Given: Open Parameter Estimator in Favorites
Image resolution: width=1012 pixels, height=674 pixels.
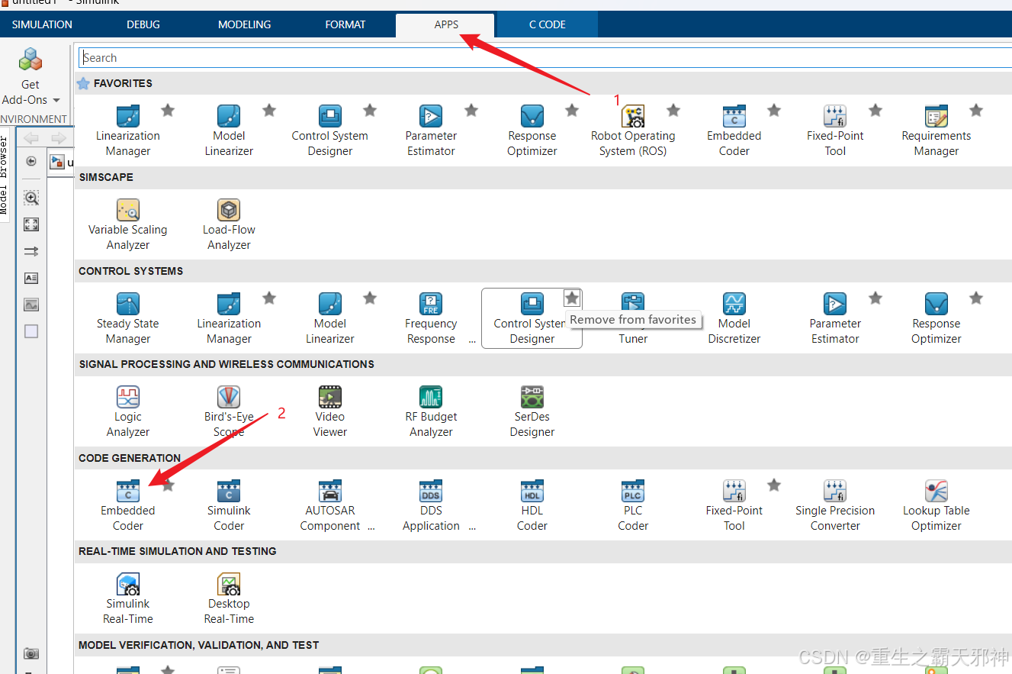Looking at the screenshot, I should pos(431,131).
